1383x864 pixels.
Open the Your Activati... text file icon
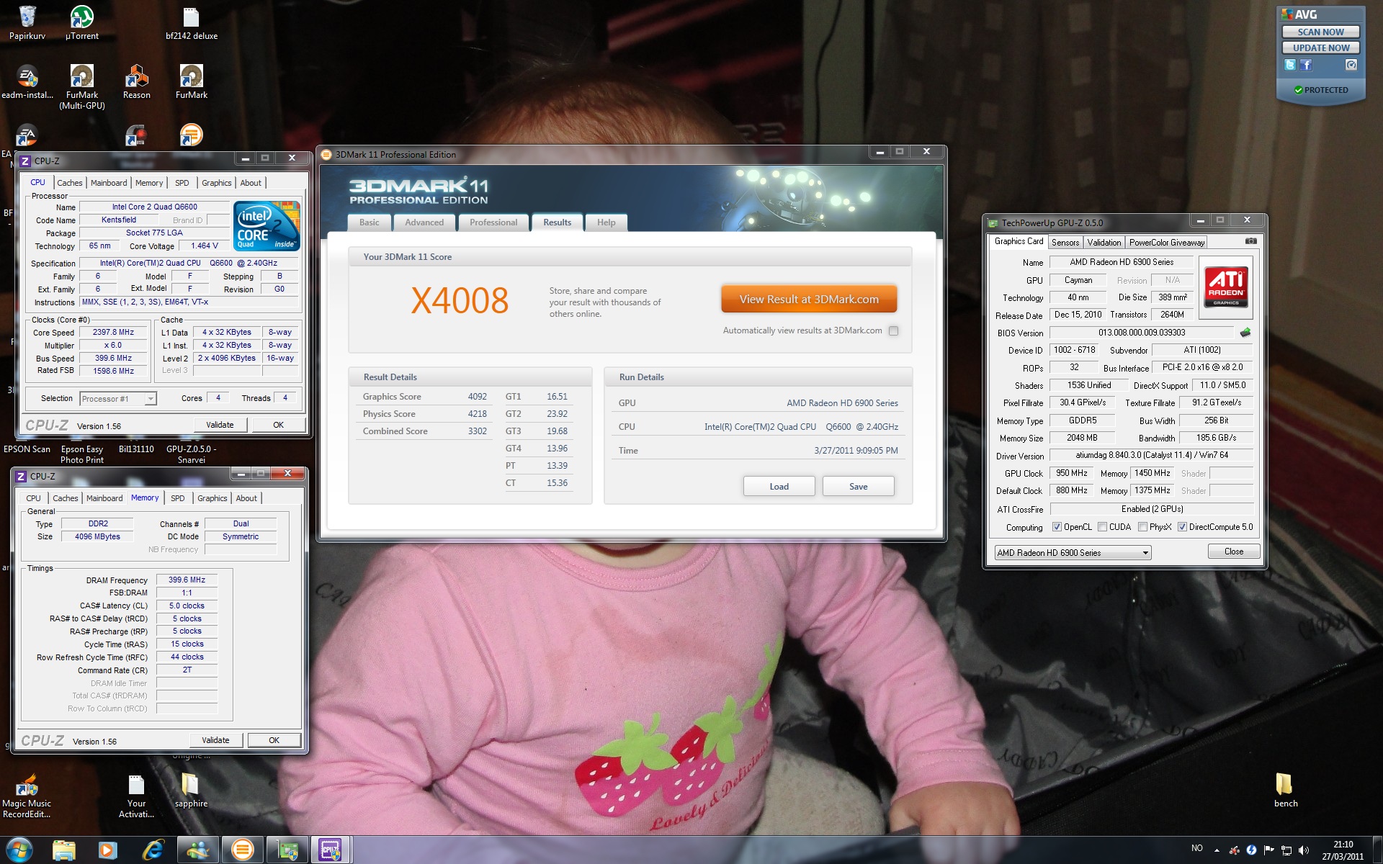[136, 796]
